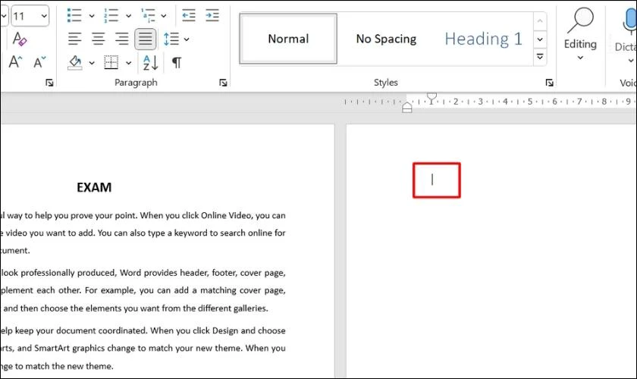
Task: Click the left indent marker on ruler
Action: [x=407, y=108]
